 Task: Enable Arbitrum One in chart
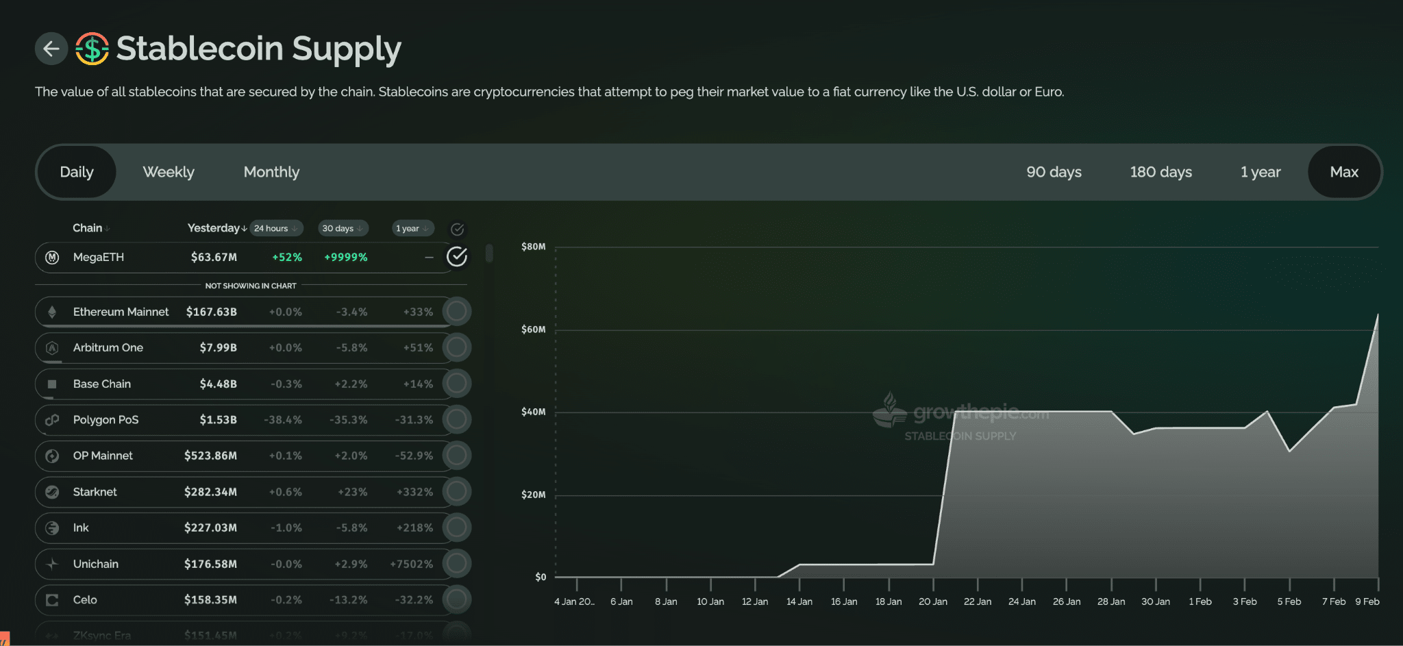tap(456, 347)
